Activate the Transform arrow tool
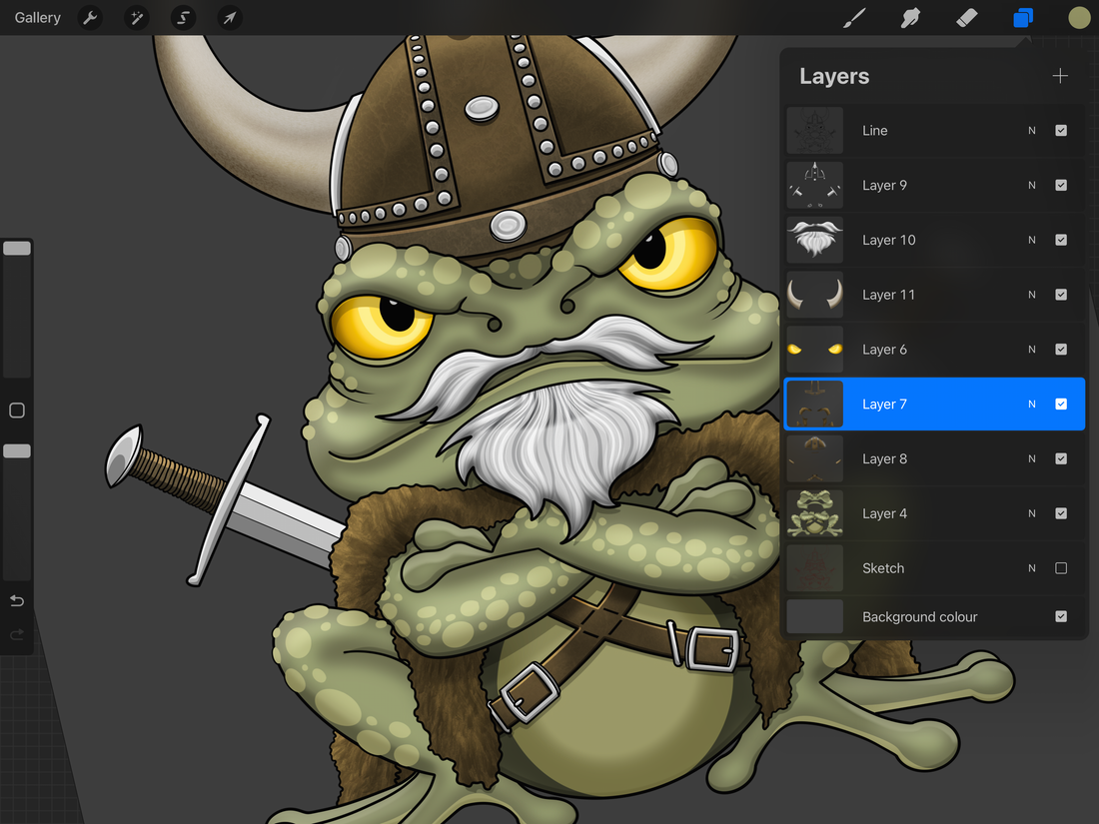This screenshot has width=1099, height=824. [230, 18]
